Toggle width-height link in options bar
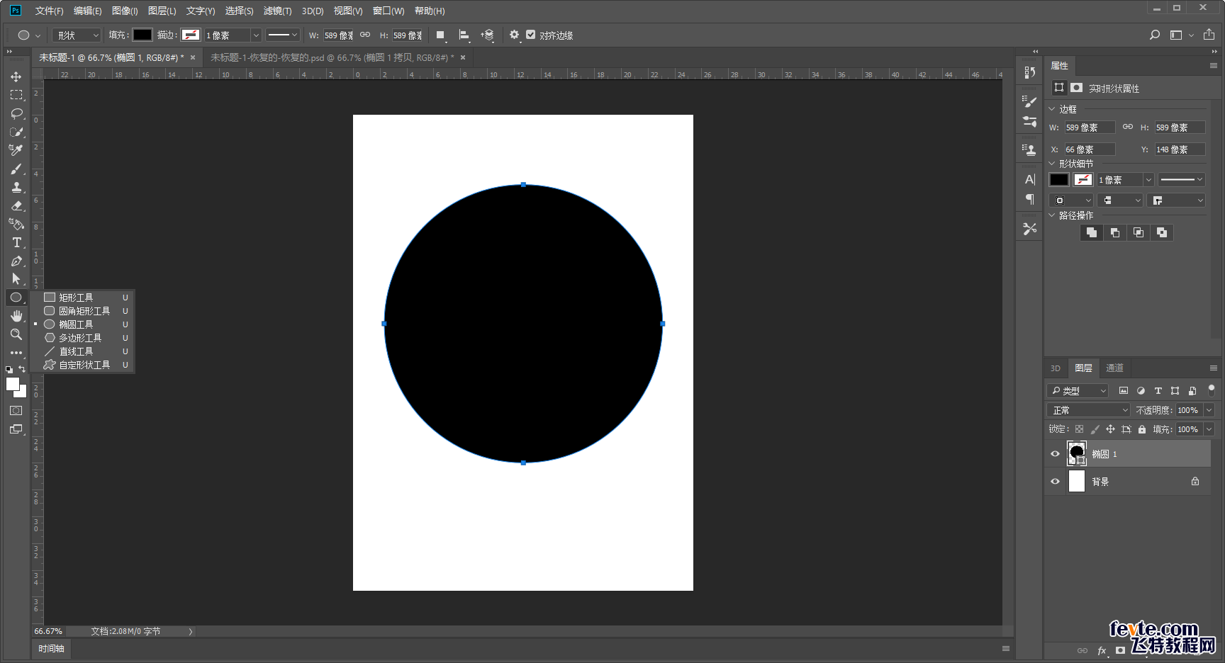The width and height of the screenshot is (1225, 663). [365, 35]
